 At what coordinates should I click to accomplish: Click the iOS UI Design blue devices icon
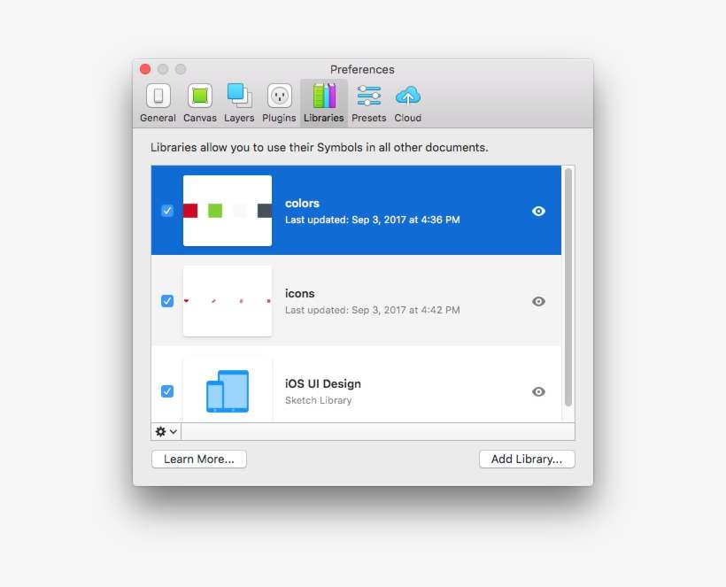227,390
